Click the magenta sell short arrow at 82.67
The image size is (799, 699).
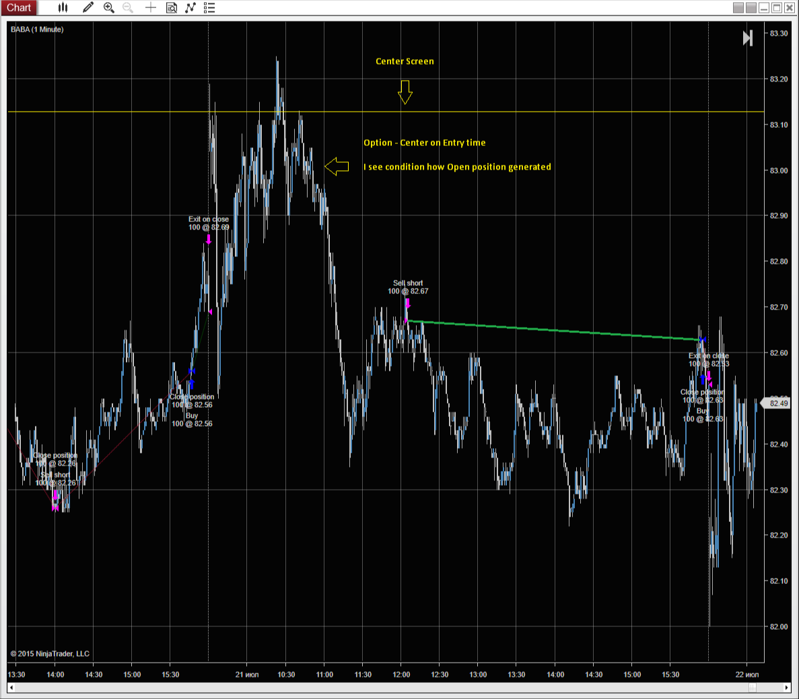[407, 303]
